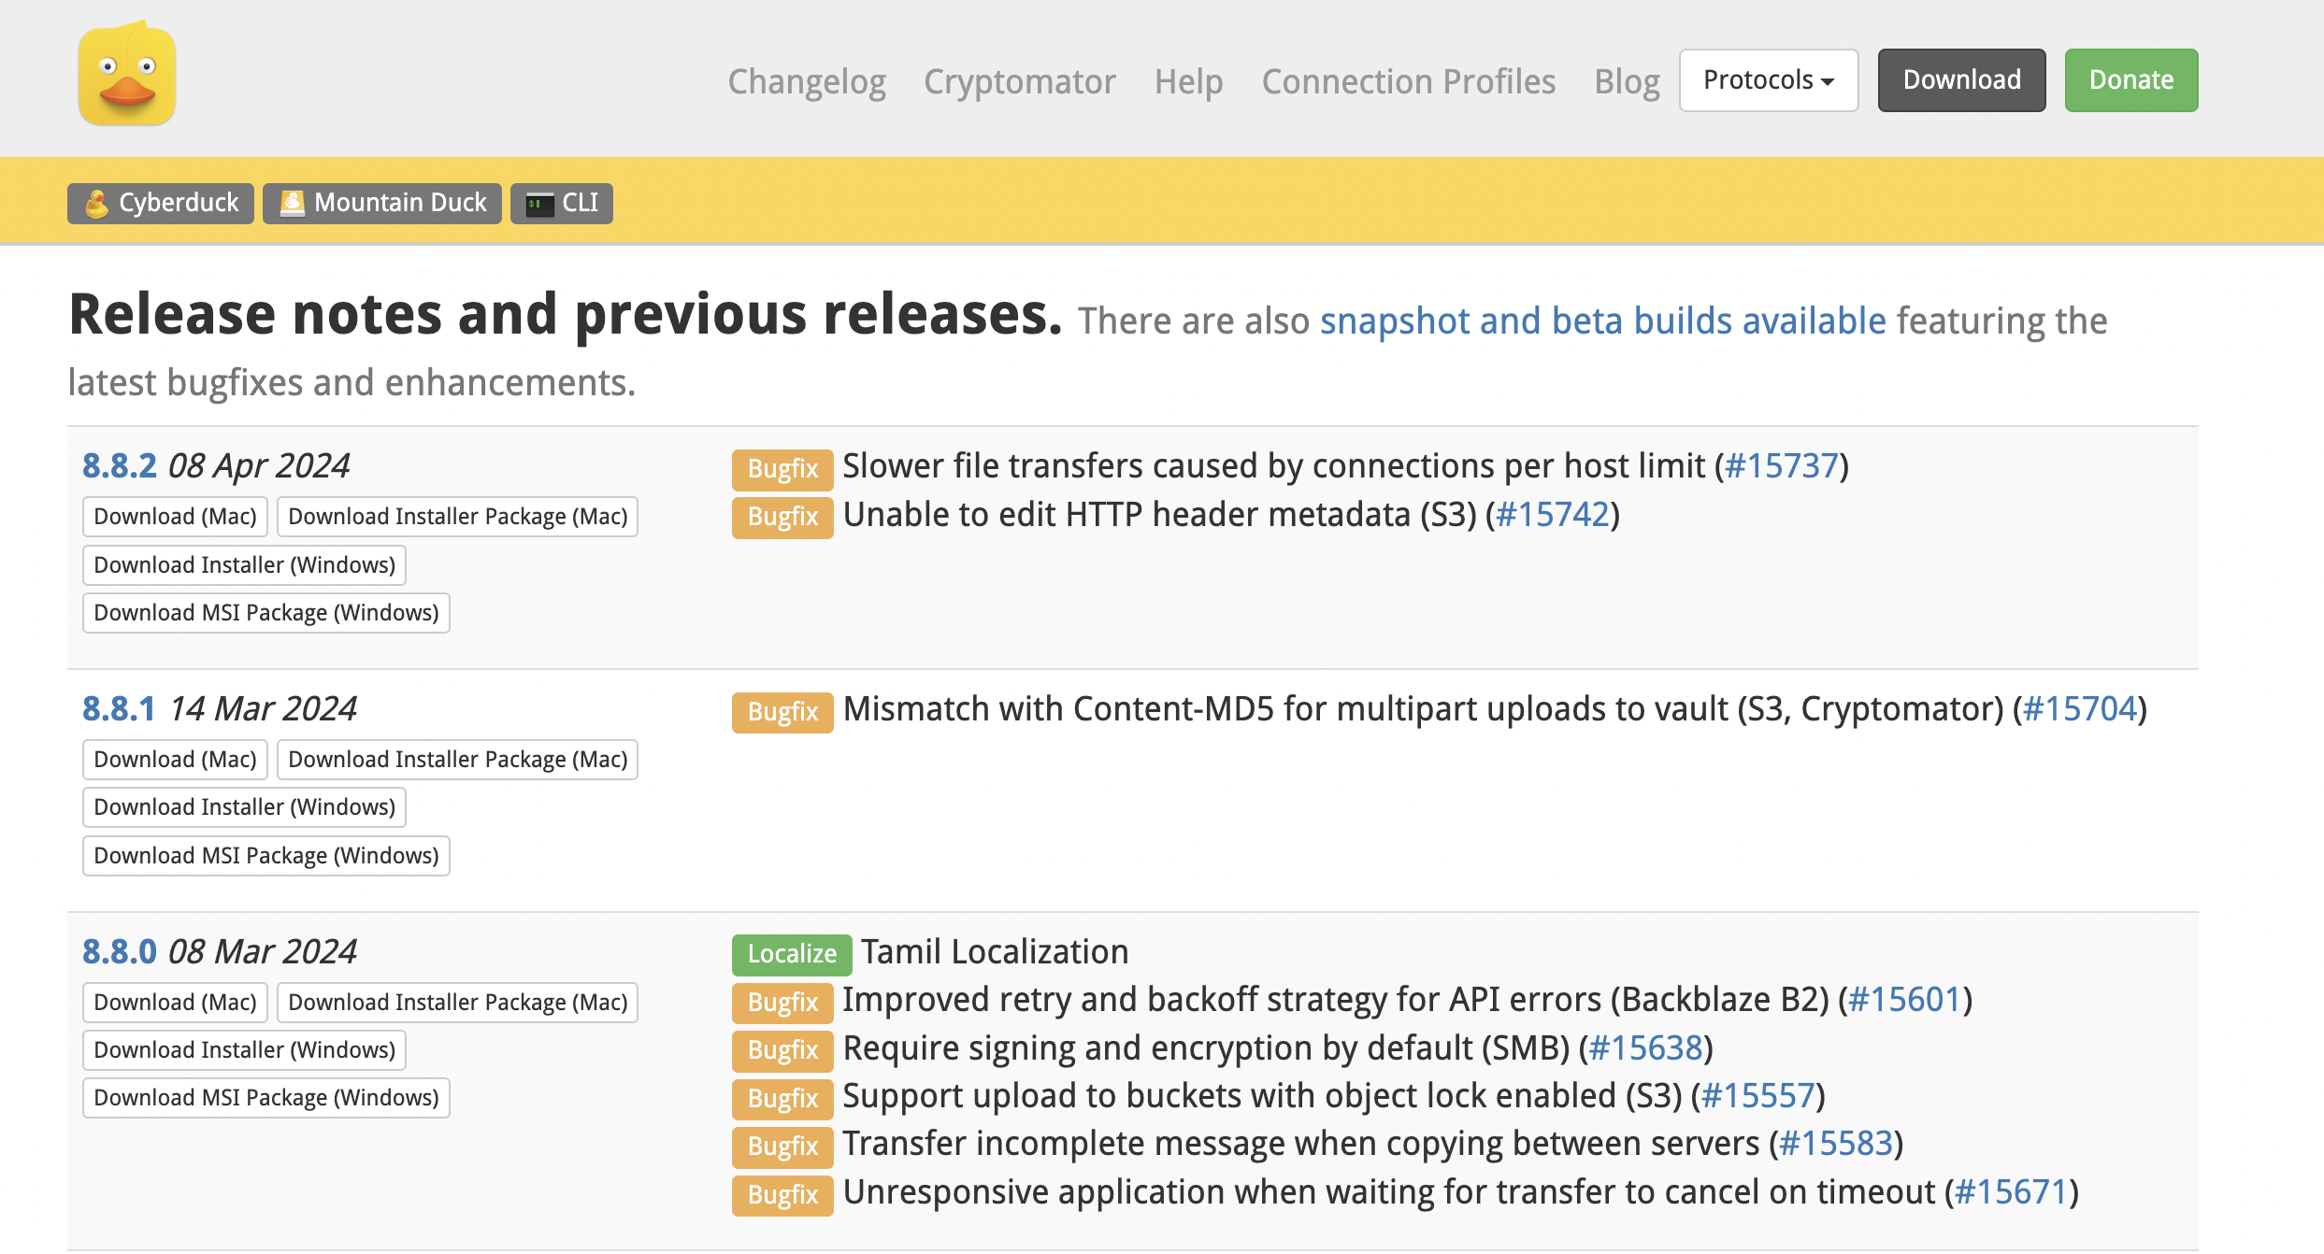Visit the Blog from navigation
The image size is (2324, 1254).
(1627, 81)
